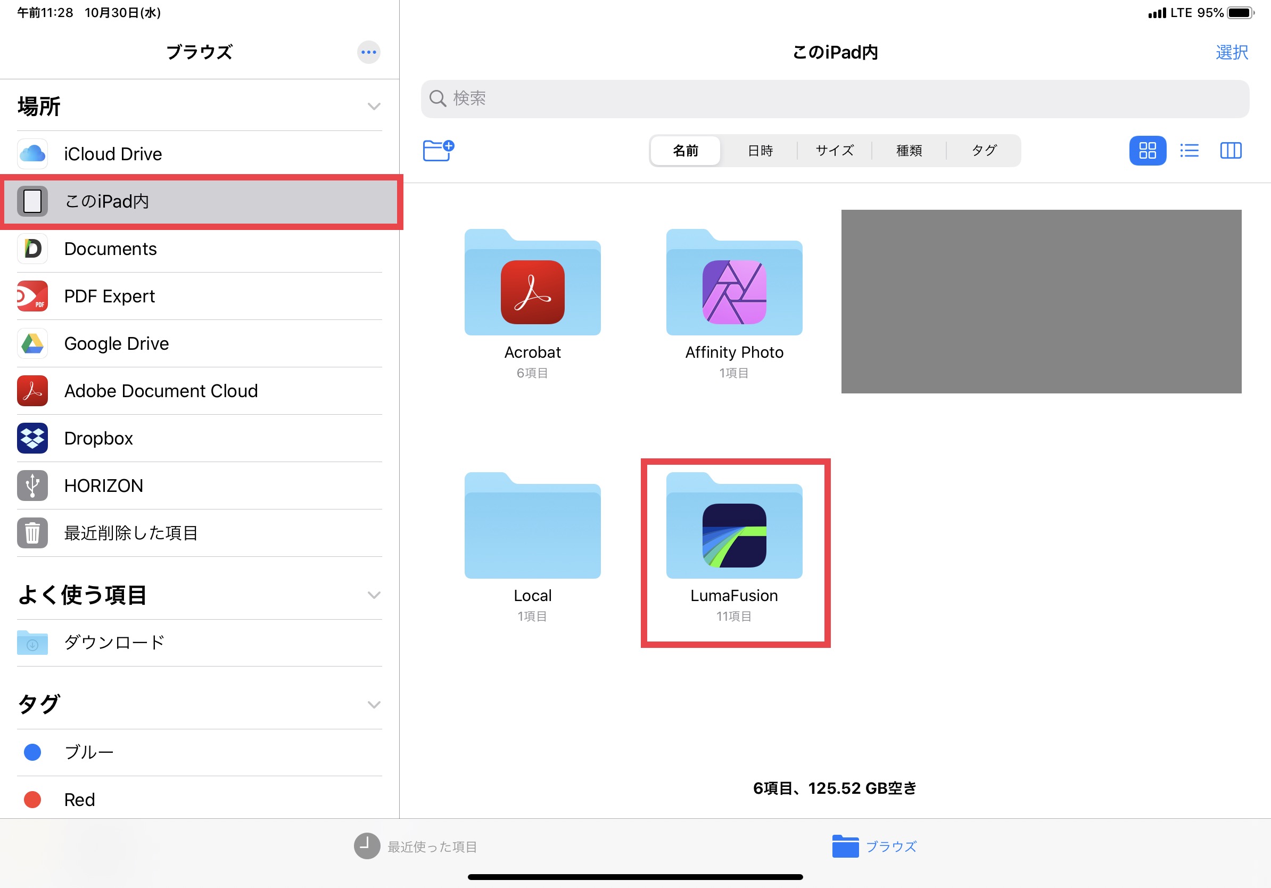
Task: Open PDF Expert location
Action: point(109,296)
